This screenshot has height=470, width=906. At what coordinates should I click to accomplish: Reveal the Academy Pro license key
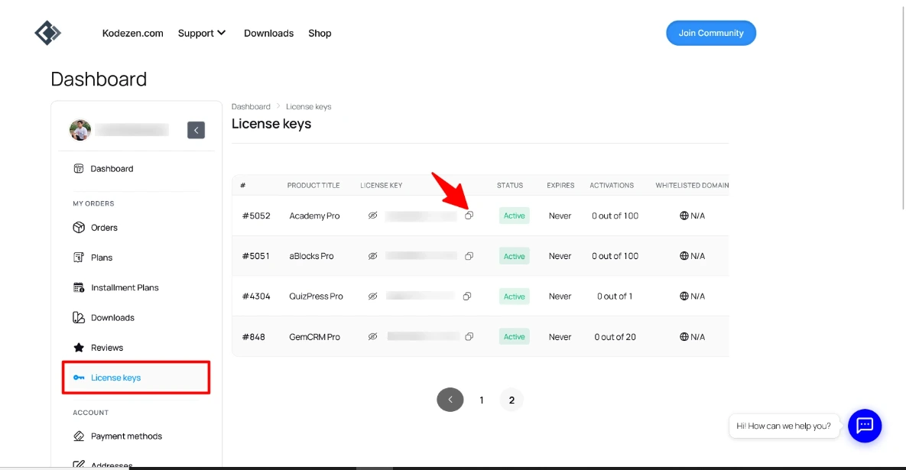pyautogui.click(x=372, y=216)
